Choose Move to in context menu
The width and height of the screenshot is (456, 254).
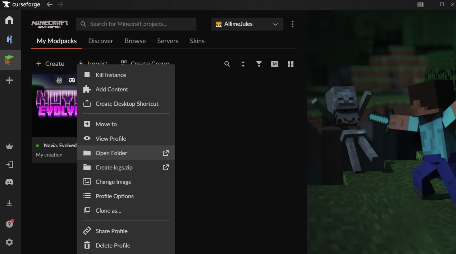pyautogui.click(x=126, y=124)
